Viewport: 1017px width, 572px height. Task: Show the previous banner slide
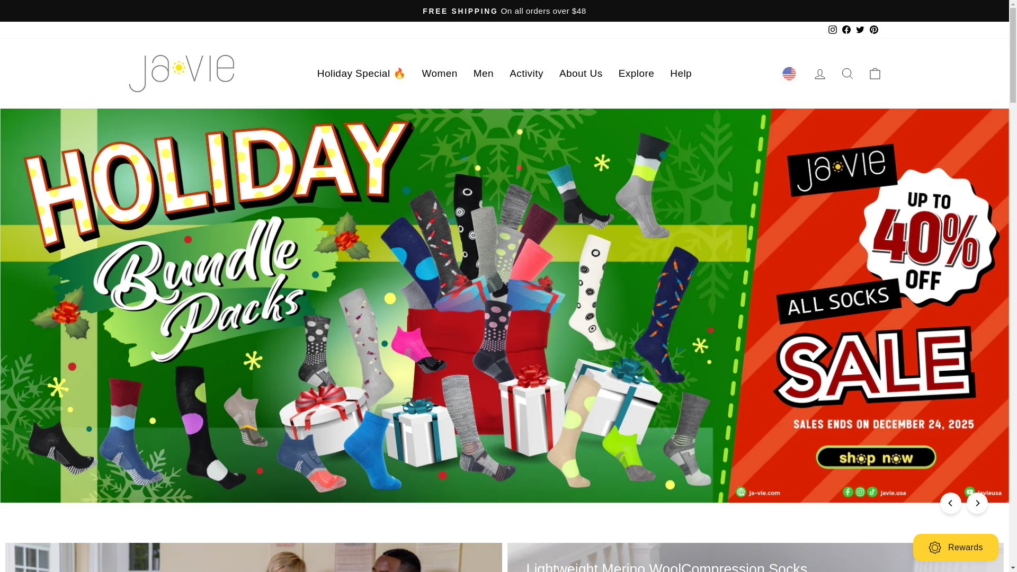950,503
